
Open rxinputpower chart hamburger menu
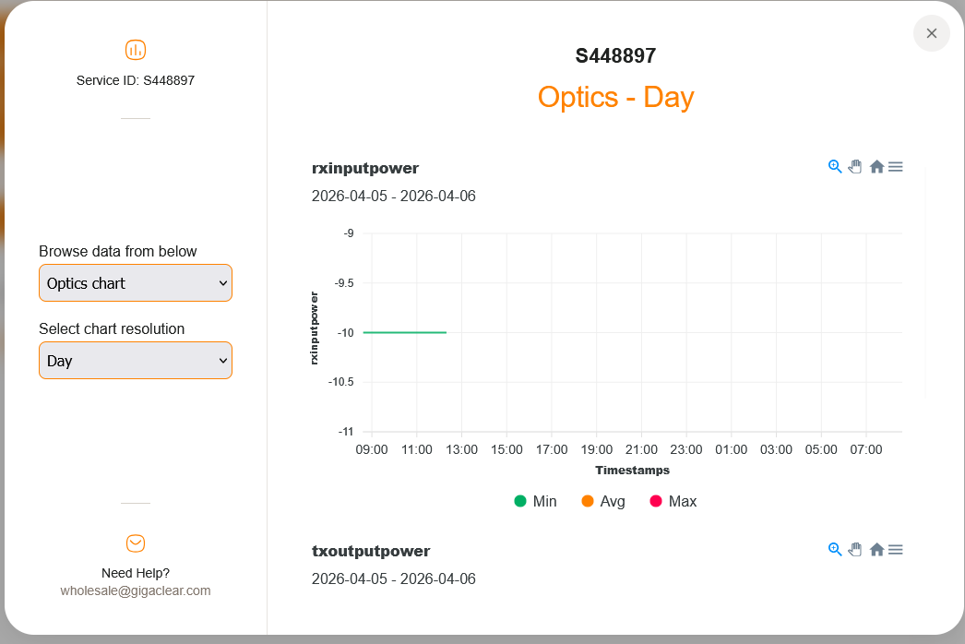(895, 167)
